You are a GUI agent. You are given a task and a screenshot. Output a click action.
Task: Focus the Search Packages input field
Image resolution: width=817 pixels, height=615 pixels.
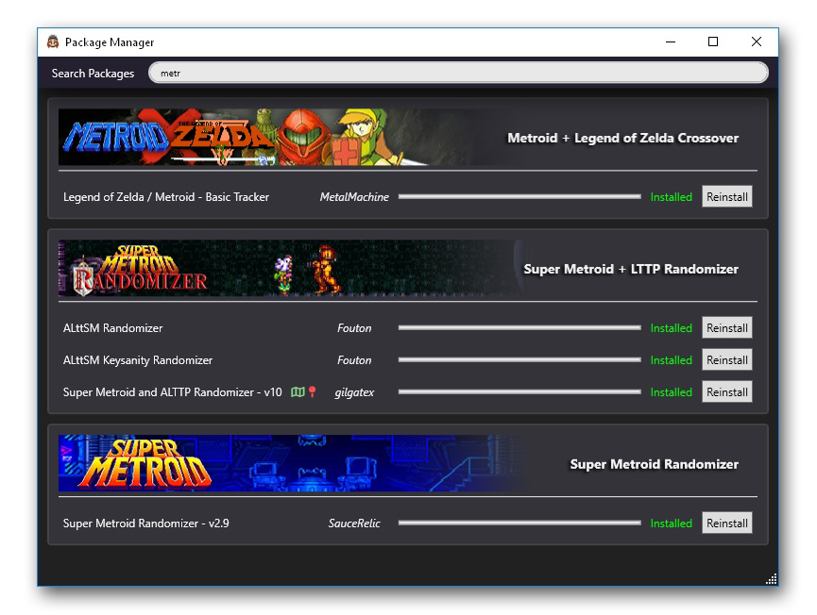458,73
